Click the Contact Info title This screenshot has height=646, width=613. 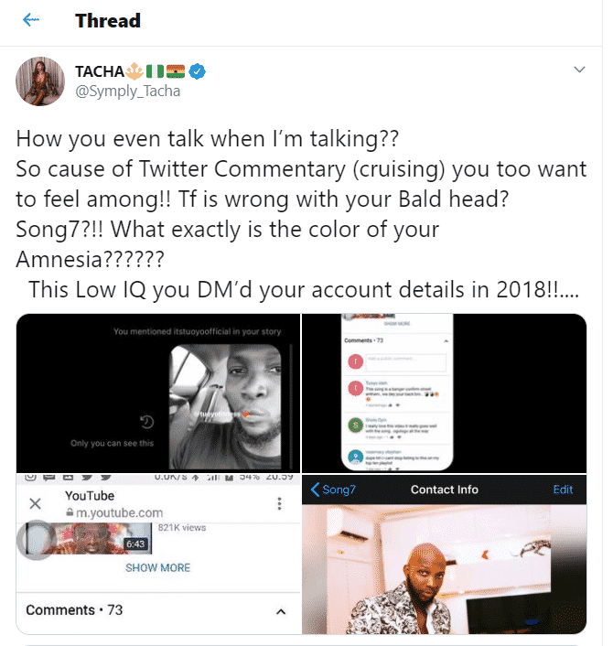444,490
